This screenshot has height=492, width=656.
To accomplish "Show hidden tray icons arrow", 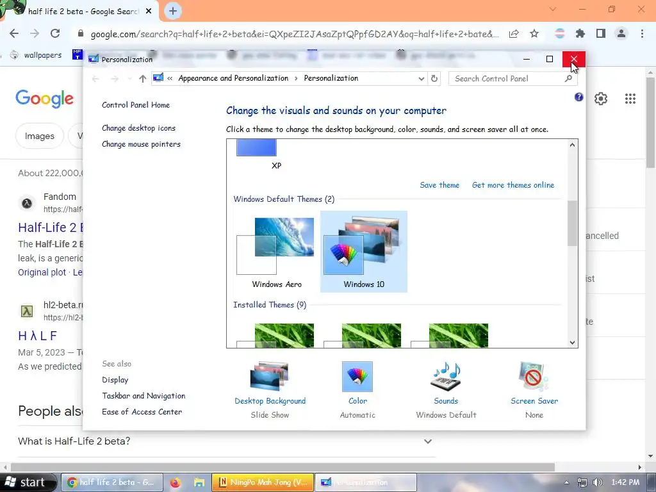I will (x=566, y=482).
